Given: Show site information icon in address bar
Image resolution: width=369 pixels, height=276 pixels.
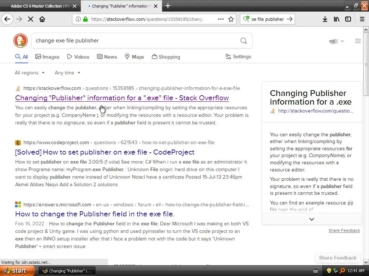Looking at the screenshot, I should (78, 19).
